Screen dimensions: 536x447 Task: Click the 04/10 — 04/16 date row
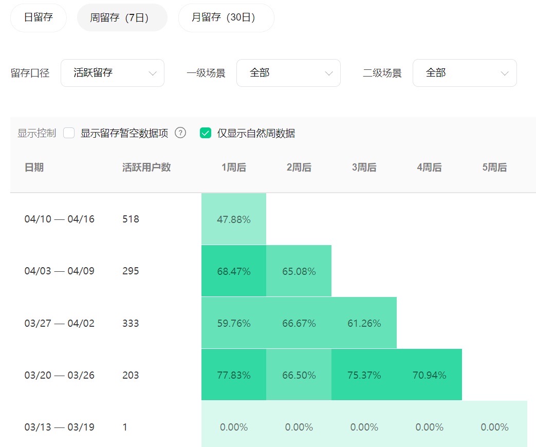(x=60, y=219)
